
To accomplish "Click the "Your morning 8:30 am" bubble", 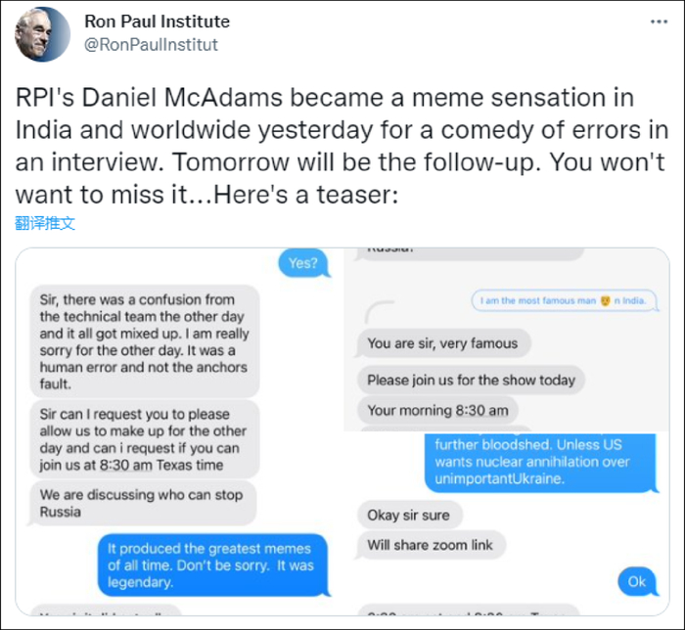I will 435,411.
